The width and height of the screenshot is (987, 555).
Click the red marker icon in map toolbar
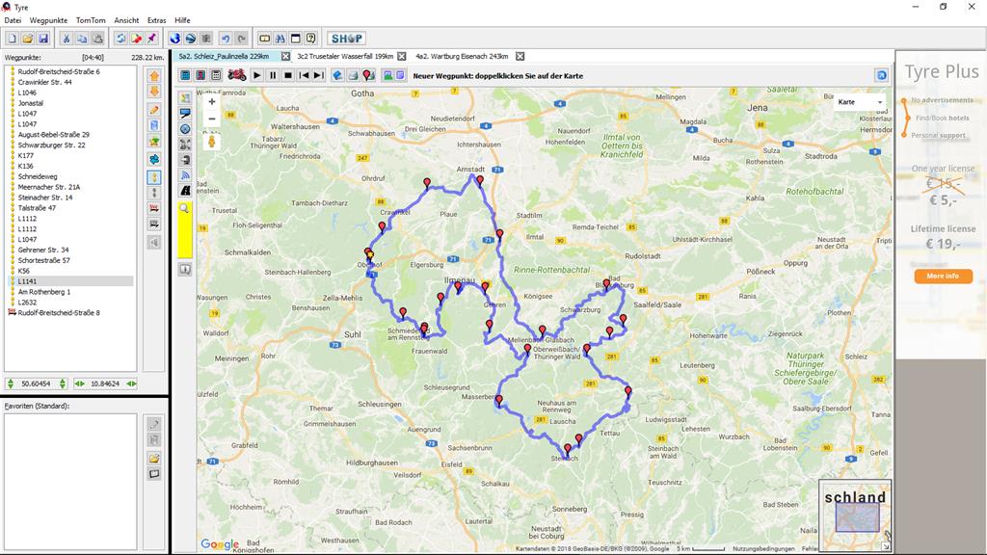click(368, 75)
